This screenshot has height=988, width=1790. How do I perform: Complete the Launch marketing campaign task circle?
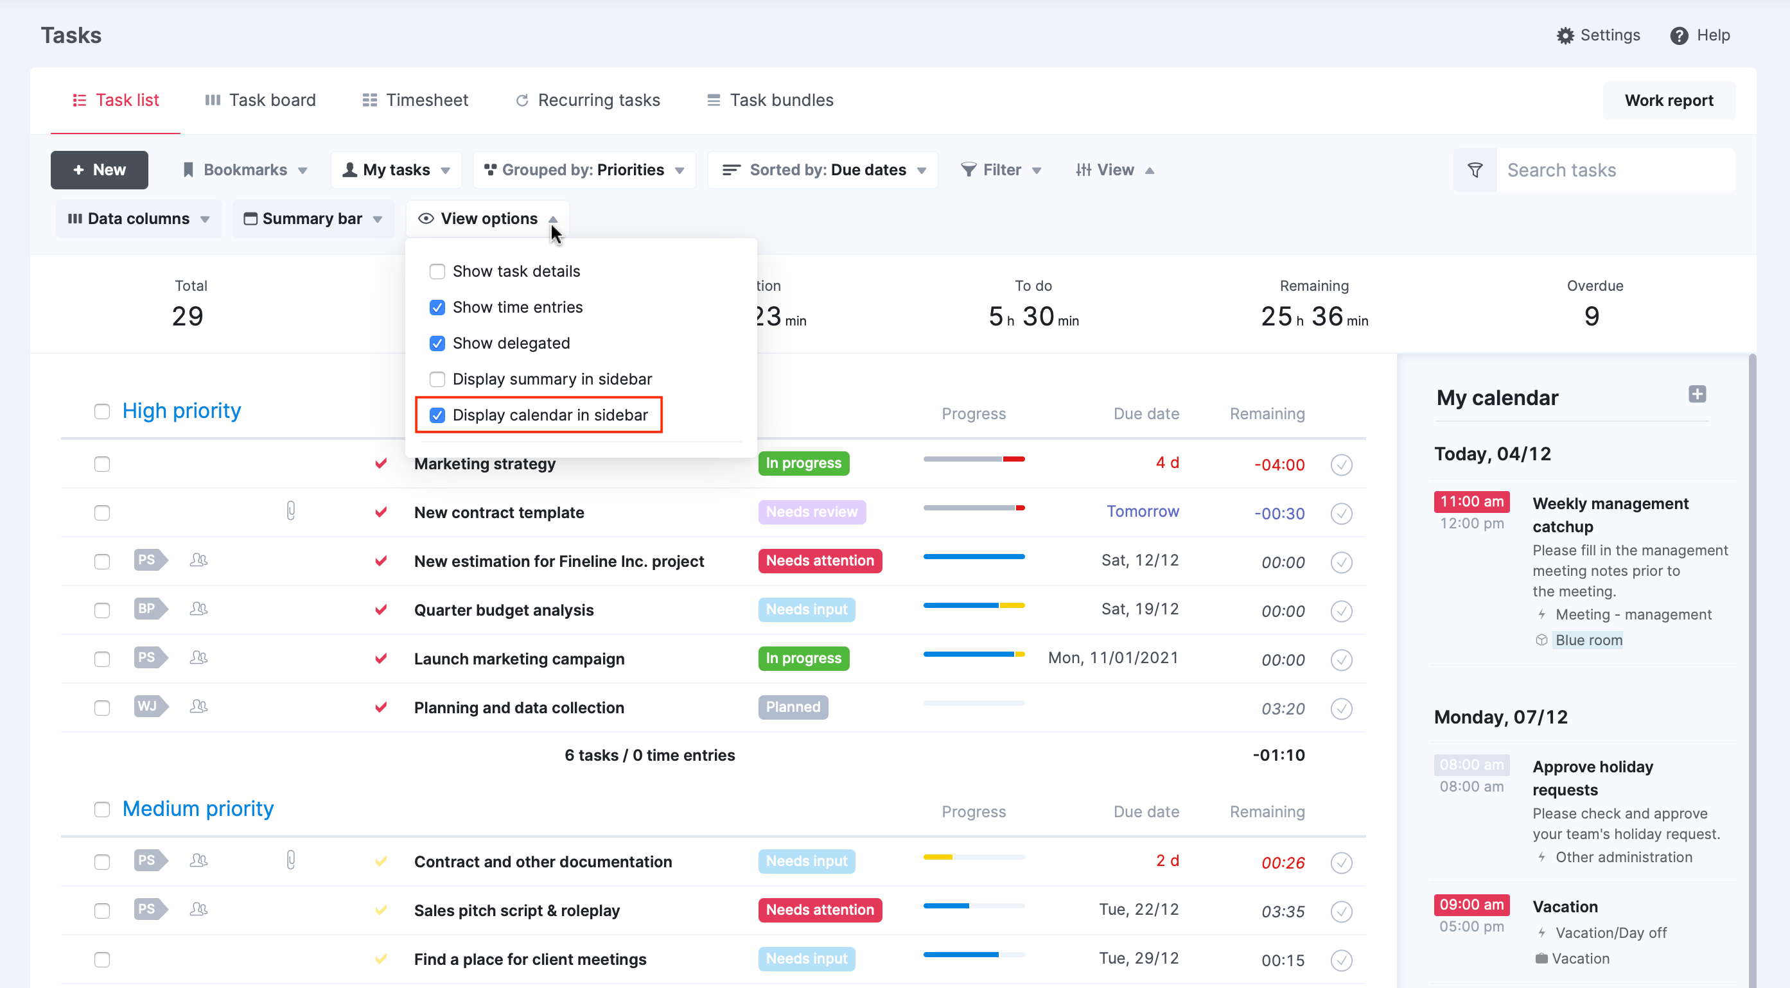pyautogui.click(x=1341, y=659)
